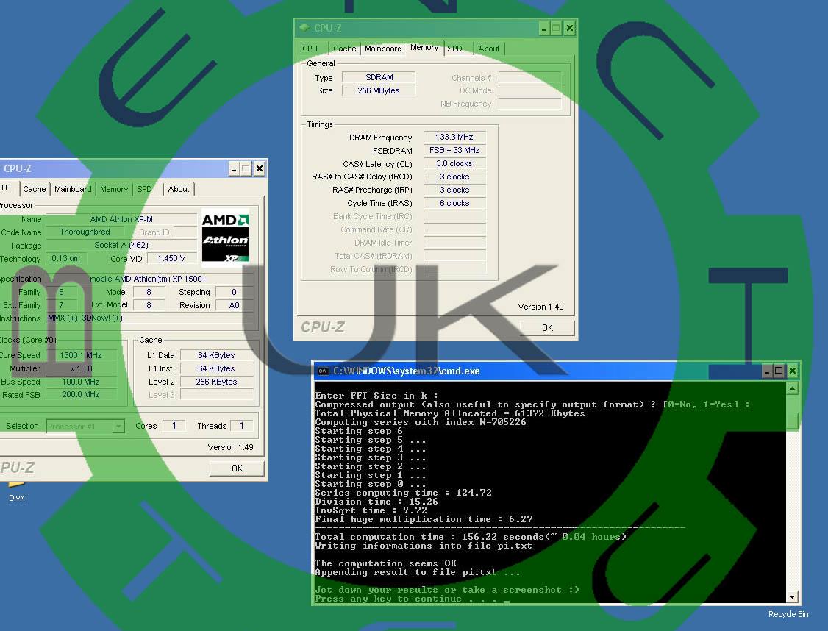Minimize the Memory CPU-Z window
The width and height of the screenshot is (828, 631).
(543, 28)
